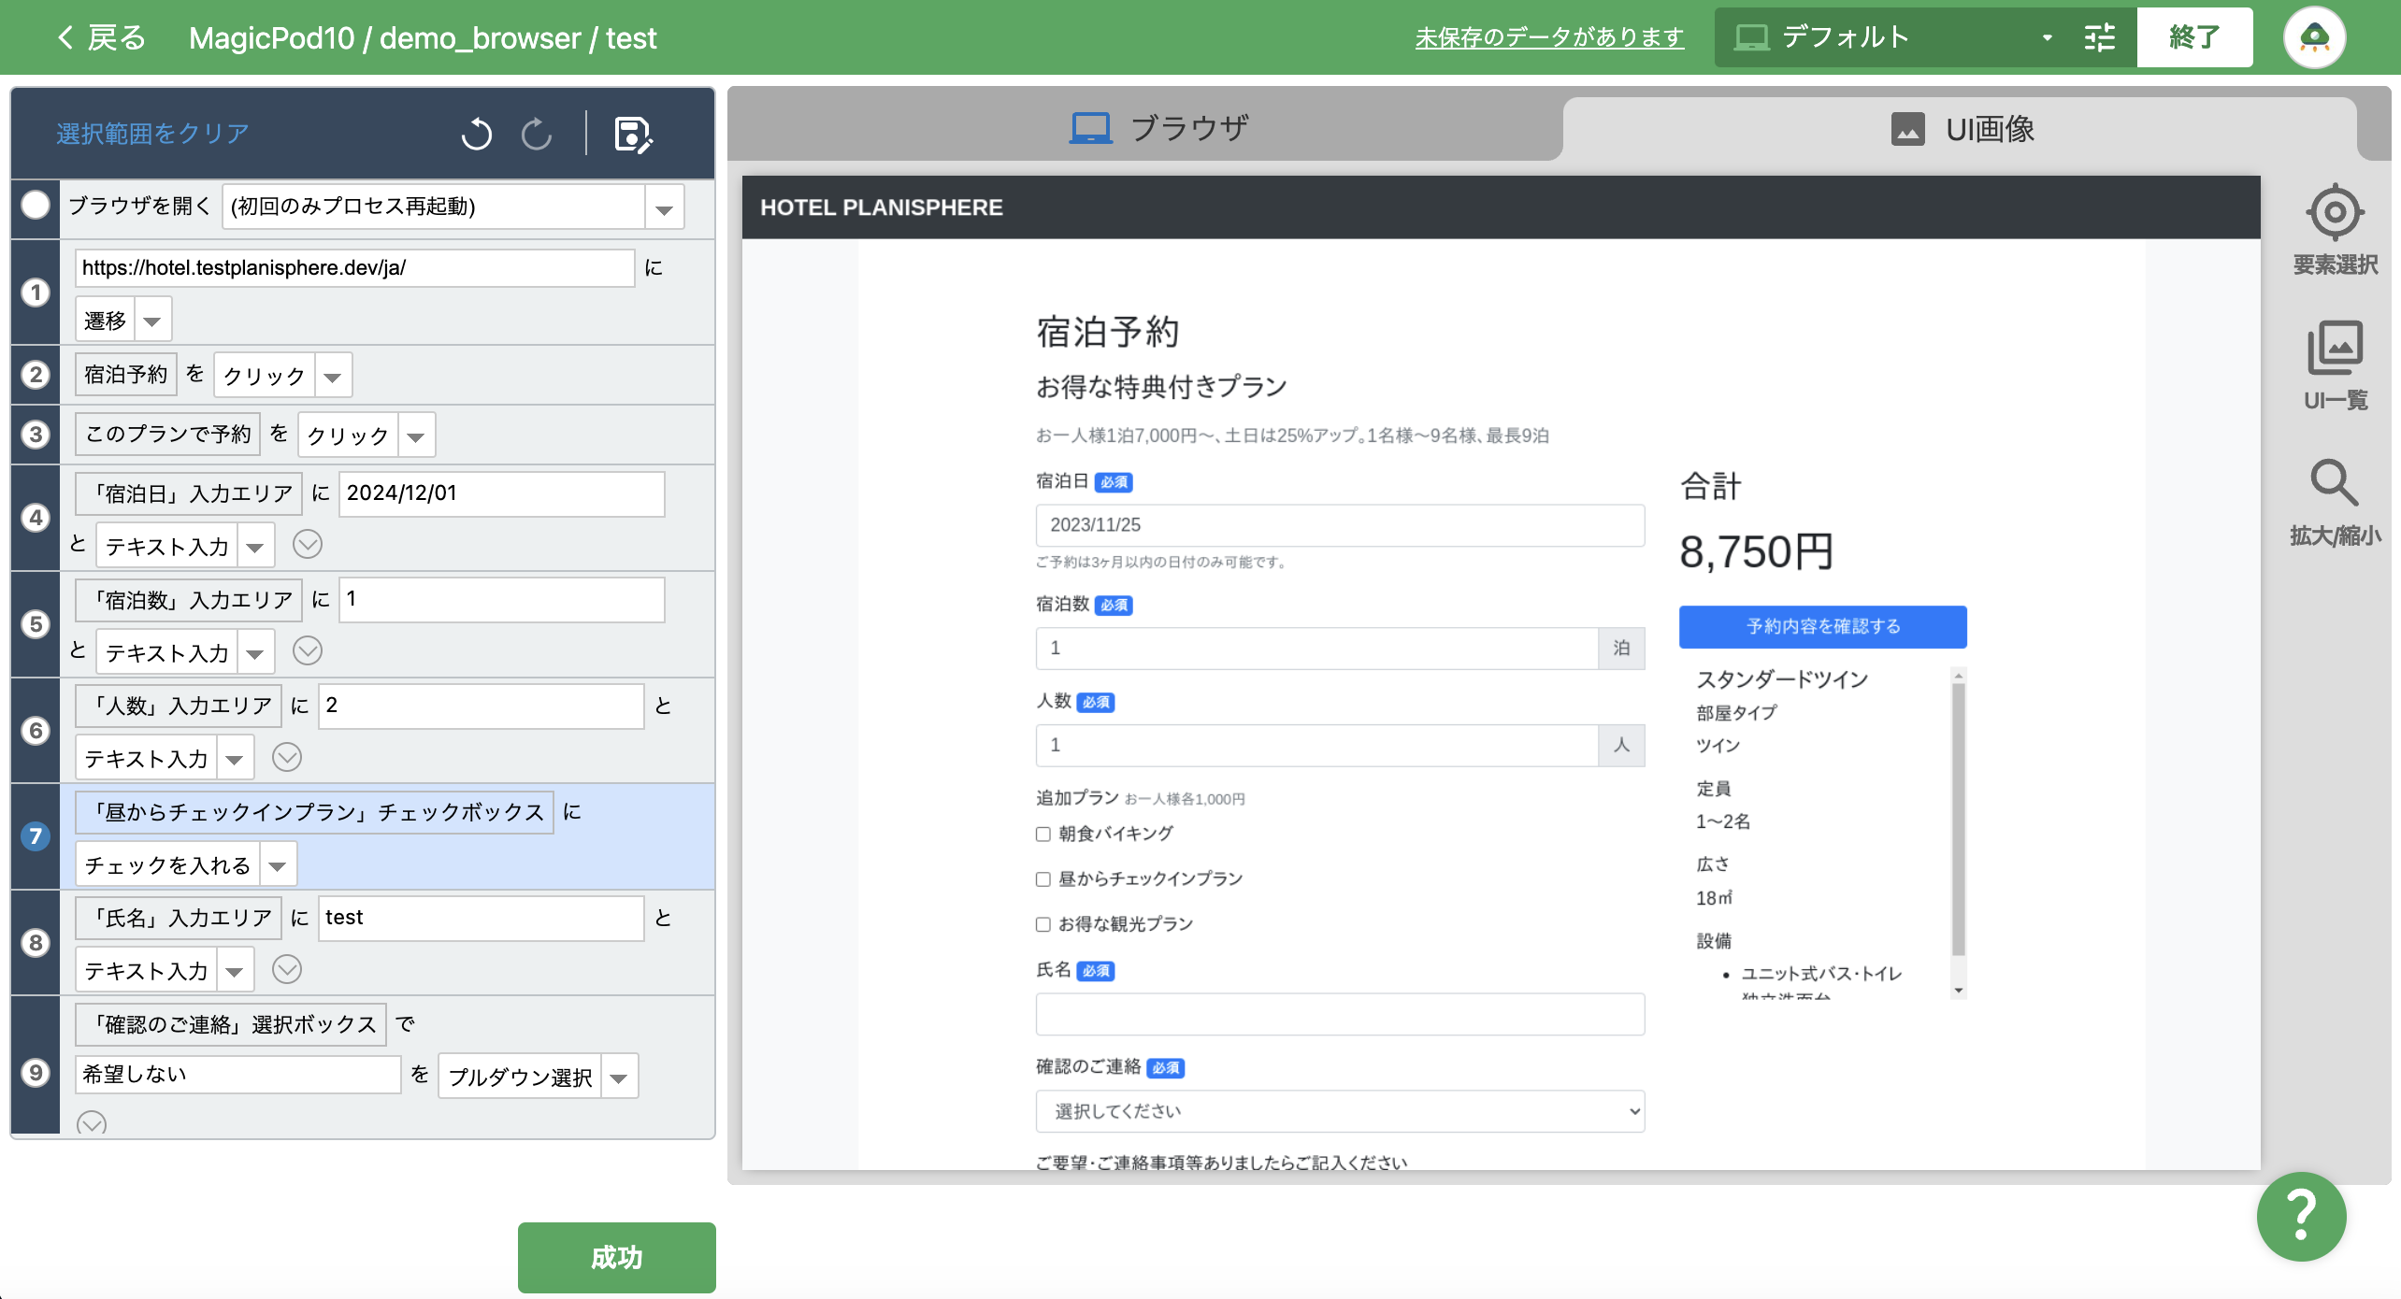Click the step 8 number circle
Image resolution: width=2401 pixels, height=1299 pixels.
point(36,943)
